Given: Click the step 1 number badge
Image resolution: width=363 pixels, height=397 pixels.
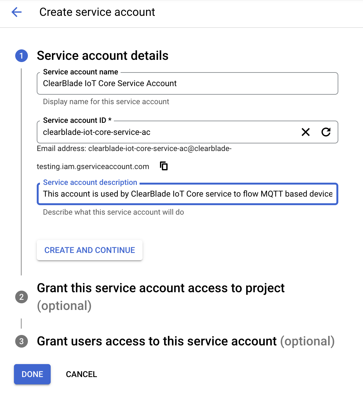Looking at the screenshot, I should coord(22,56).
